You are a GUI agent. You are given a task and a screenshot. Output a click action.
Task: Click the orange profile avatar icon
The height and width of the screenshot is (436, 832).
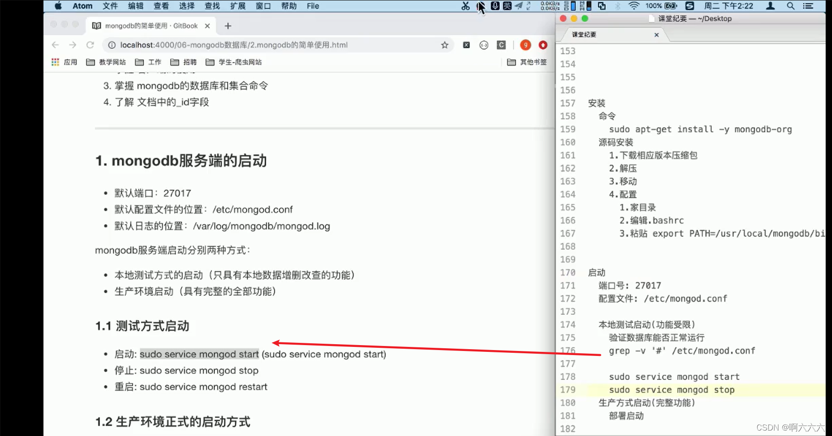coord(526,45)
